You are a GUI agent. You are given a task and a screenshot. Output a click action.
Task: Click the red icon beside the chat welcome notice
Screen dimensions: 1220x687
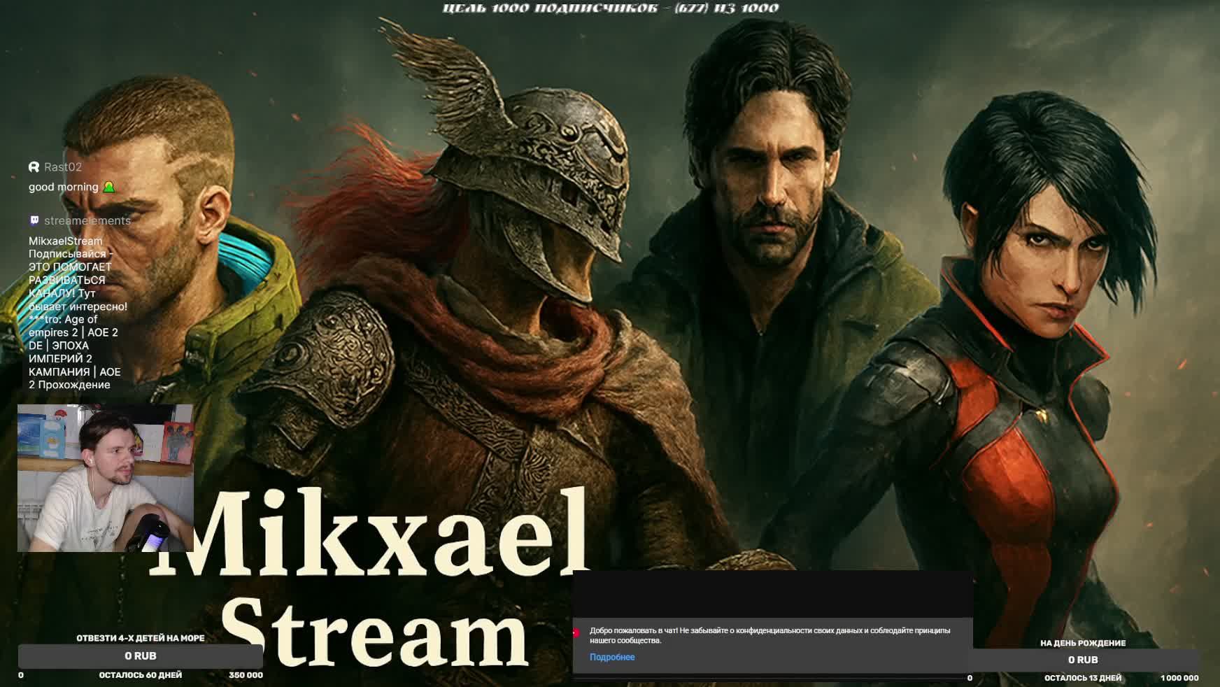click(576, 632)
